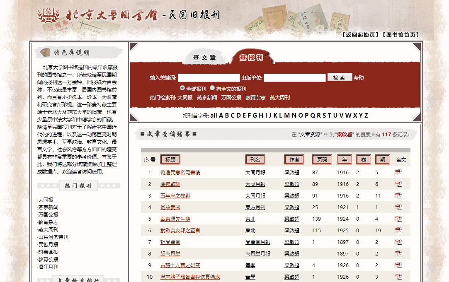449x282 pixels.
Task: Open PDF icon for row 10
Action: tap(398, 277)
